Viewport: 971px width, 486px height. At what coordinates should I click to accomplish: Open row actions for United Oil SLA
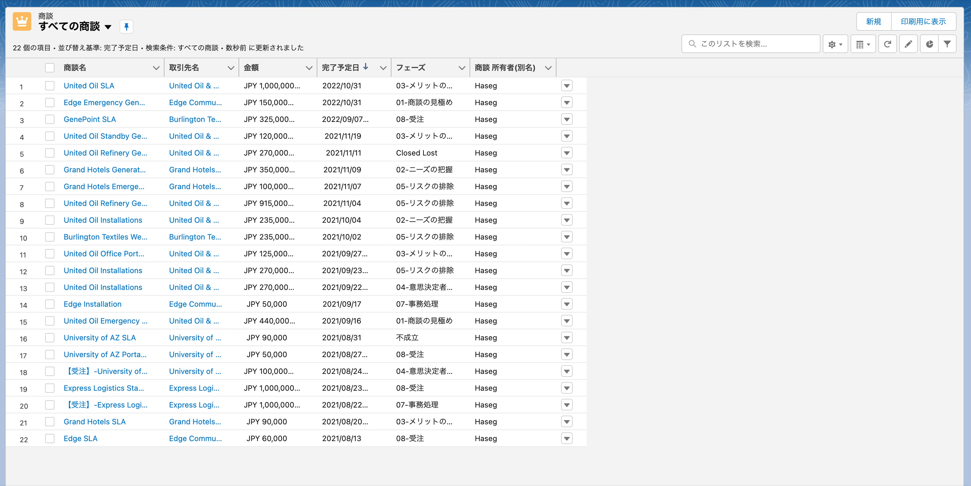(567, 86)
